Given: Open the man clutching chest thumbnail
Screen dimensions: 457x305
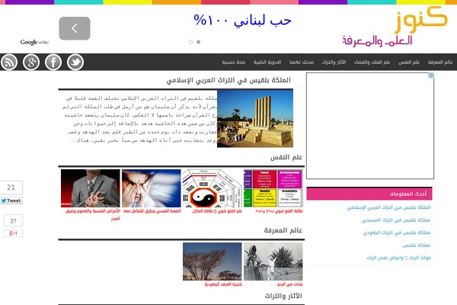Looking at the screenshot, I should coord(91,188).
